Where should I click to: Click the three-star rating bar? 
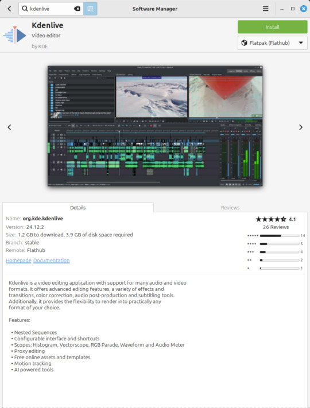pos(279,252)
